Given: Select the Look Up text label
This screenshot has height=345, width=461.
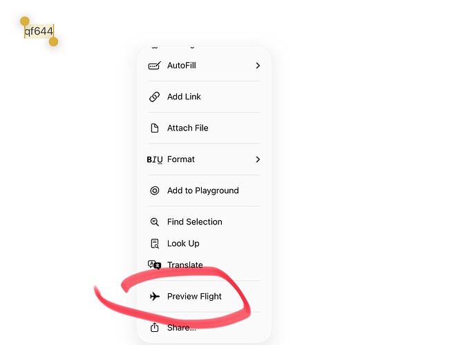Looking at the screenshot, I should pos(183,244).
